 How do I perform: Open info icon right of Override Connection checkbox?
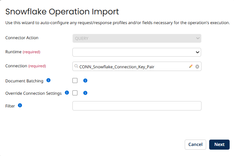pos(85,93)
